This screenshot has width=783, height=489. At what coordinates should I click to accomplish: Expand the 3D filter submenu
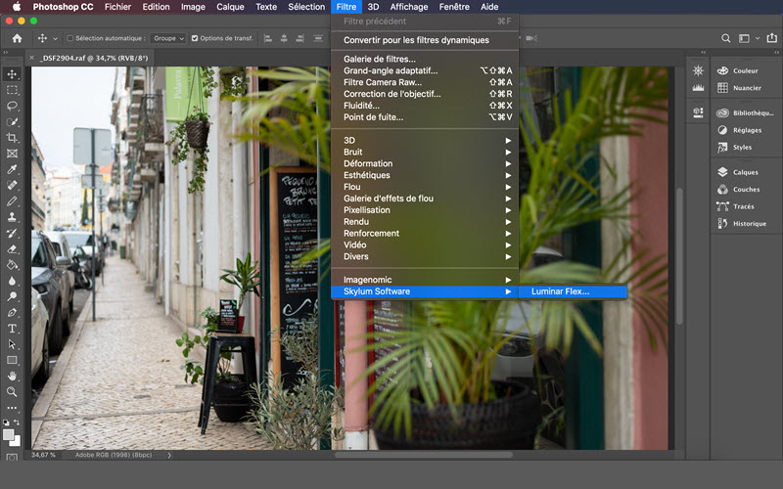coord(427,140)
